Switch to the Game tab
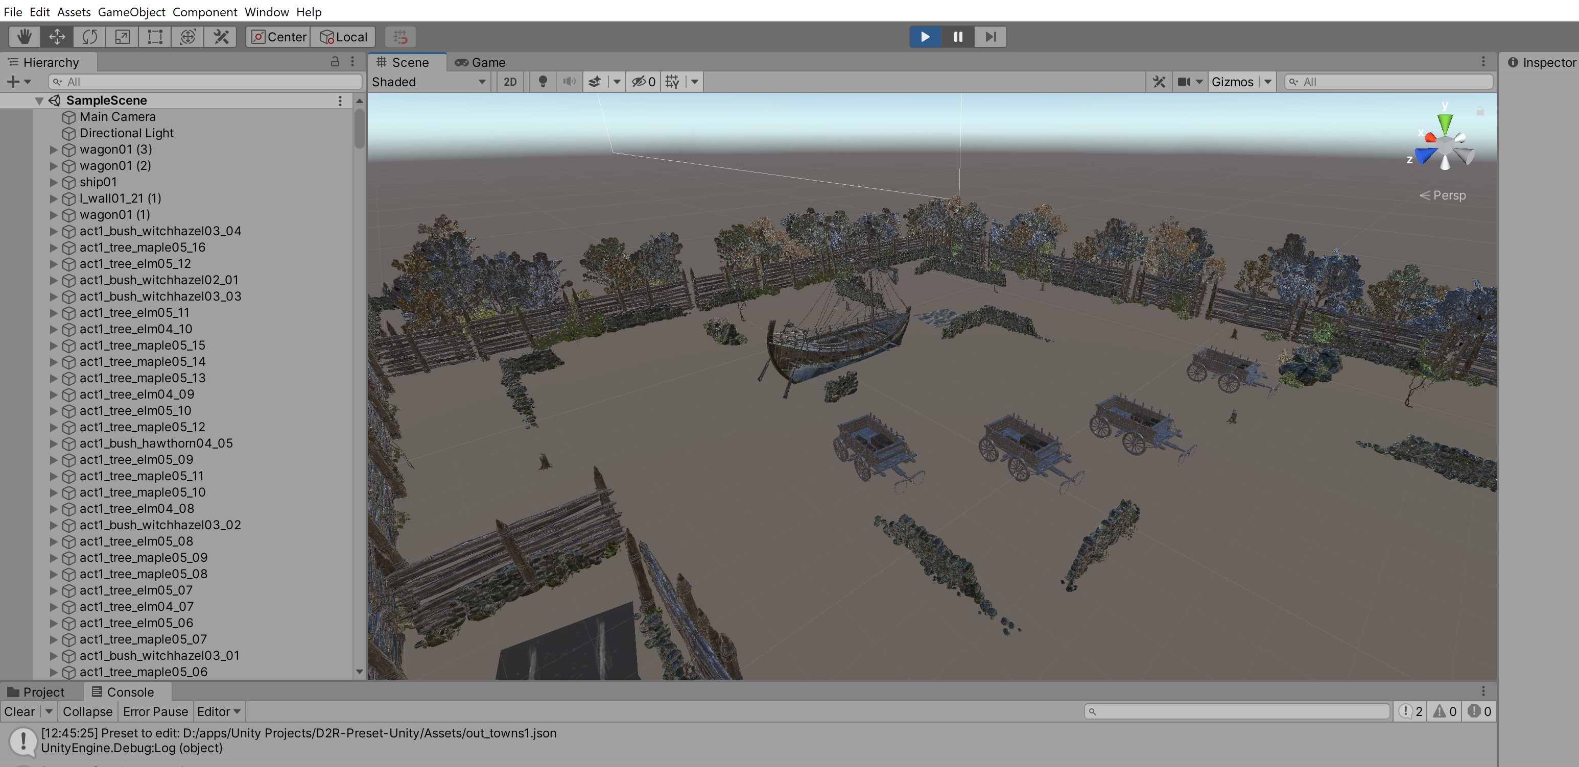This screenshot has width=1579, height=767. [x=481, y=62]
